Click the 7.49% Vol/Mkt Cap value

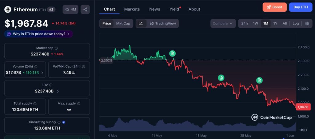[69, 73]
